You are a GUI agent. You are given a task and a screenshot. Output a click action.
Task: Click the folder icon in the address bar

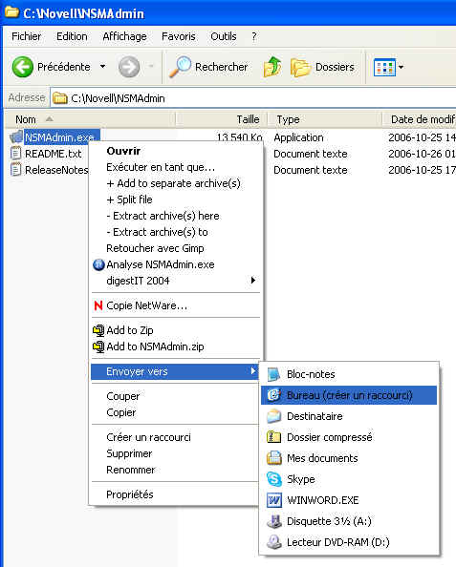tap(60, 98)
